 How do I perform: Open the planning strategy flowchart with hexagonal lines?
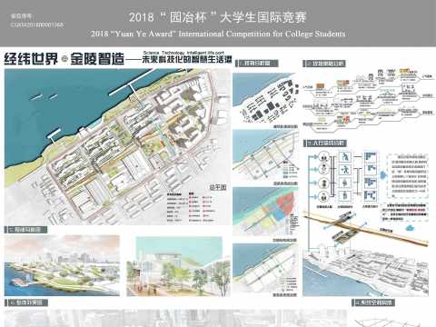click(369, 102)
